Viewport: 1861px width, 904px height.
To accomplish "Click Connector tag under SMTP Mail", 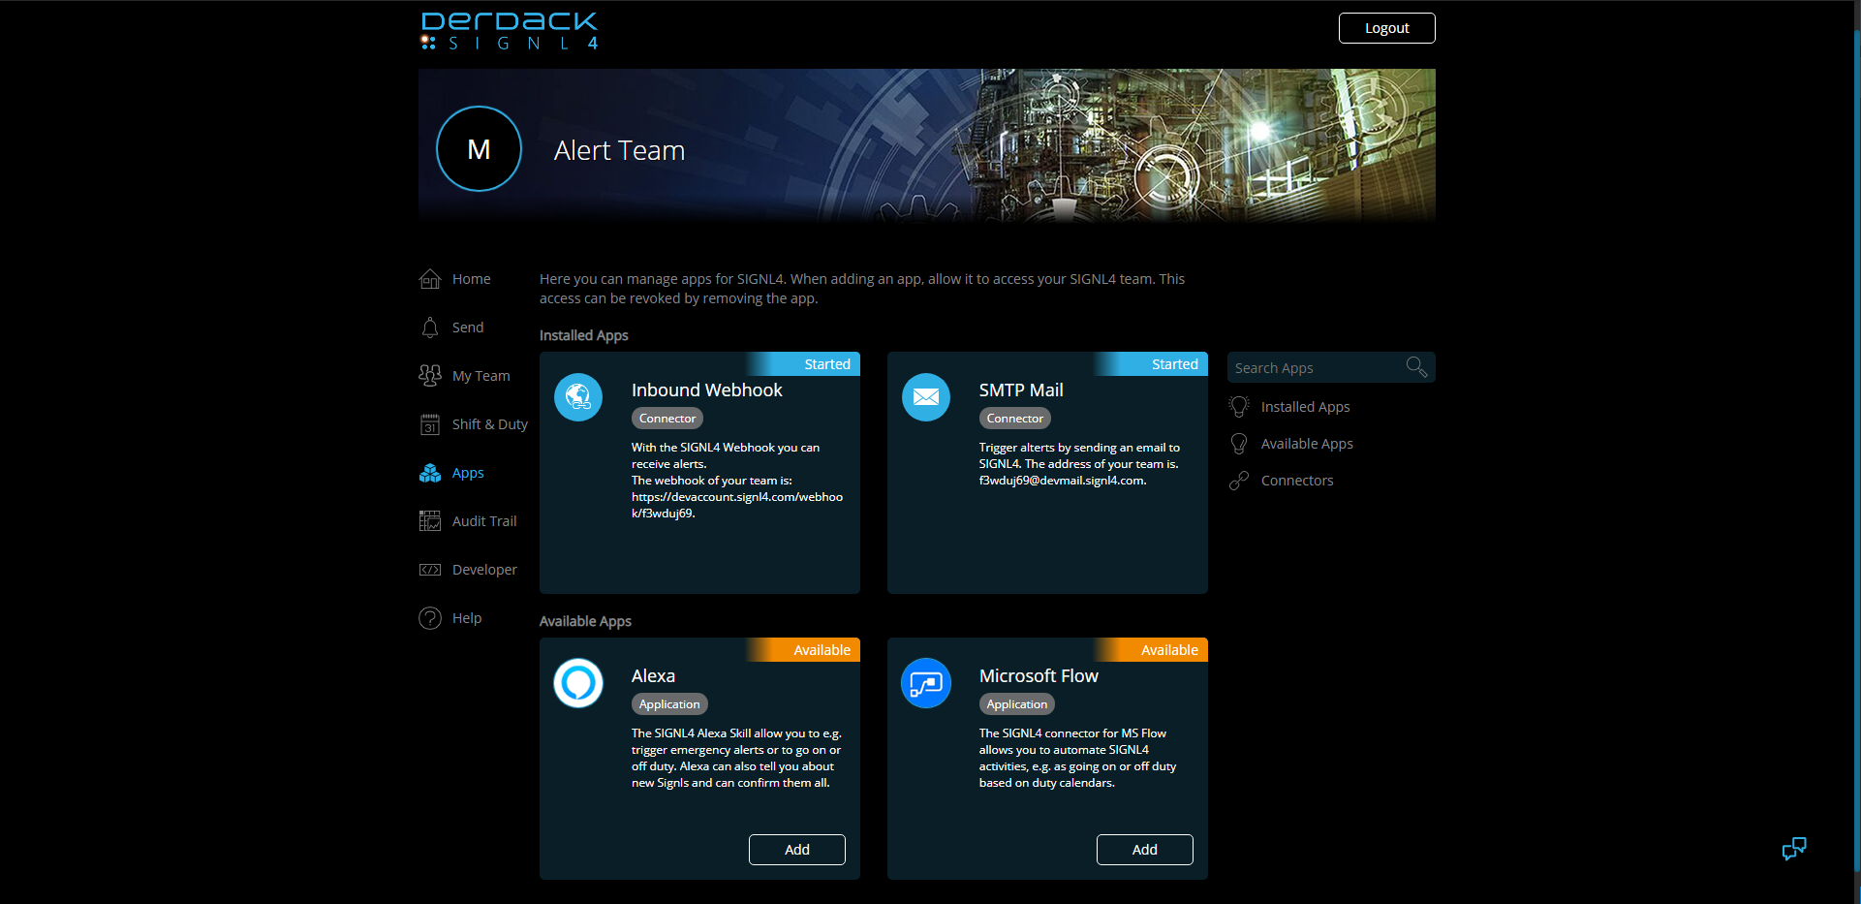I will click(x=1015, y=419).
